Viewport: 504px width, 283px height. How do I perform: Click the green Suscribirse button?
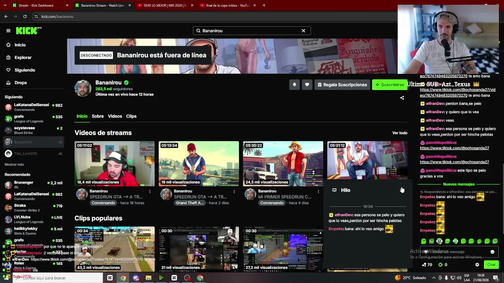coord(390,85)
